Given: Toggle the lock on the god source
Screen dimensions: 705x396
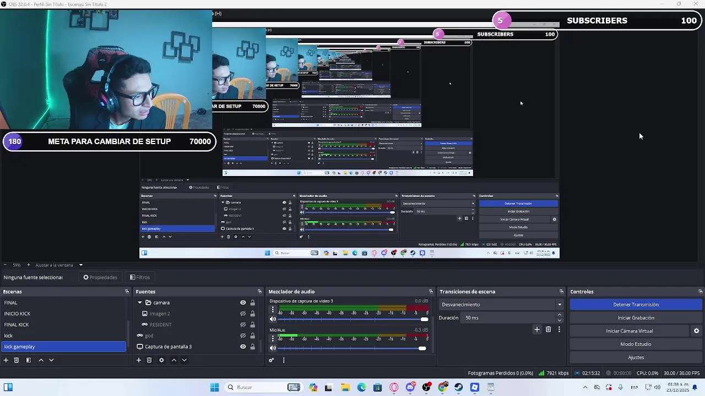Looking at the screenshot, I should 253,335.
